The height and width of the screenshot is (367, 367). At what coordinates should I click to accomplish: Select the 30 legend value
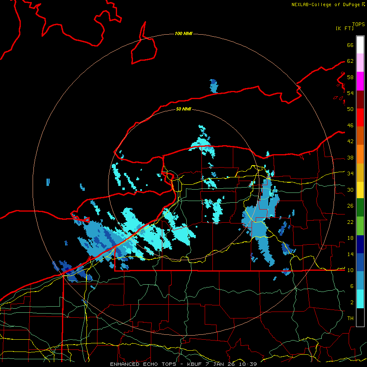[350, 190]
